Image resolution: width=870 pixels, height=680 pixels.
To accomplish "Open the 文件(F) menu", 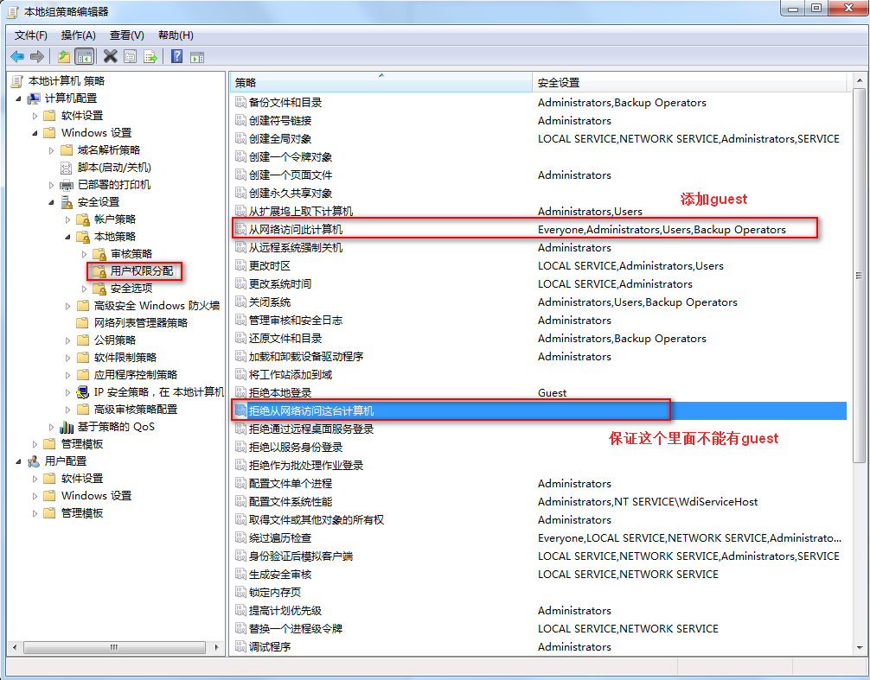I will 30,35.
